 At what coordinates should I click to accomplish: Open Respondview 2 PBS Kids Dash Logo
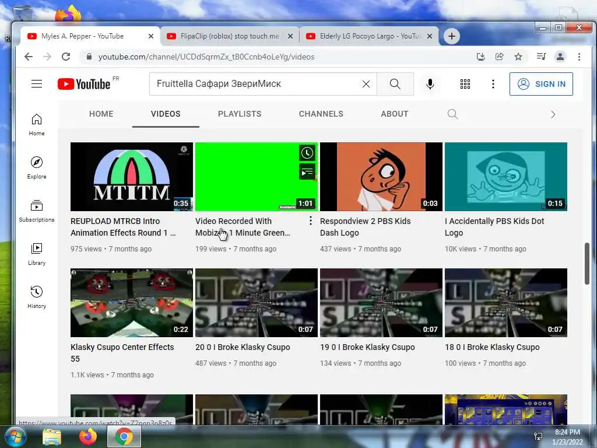click(365, 227)
